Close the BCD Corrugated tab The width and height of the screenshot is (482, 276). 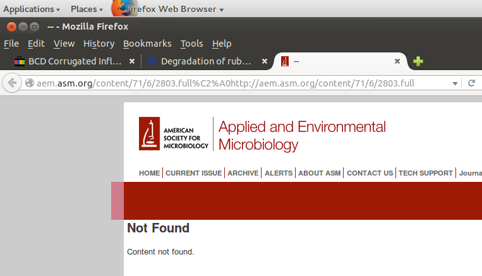pos(132,62)
